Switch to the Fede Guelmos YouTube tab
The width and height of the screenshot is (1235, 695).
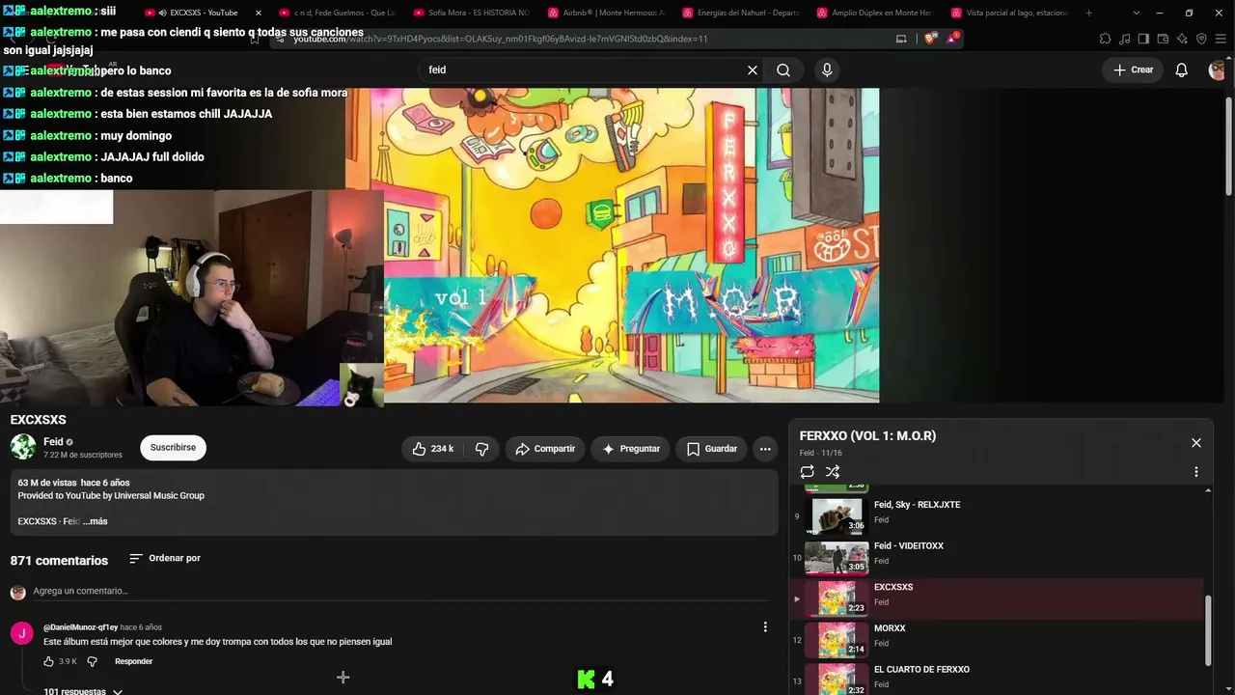pyautogui.click(x=337, y=13)
